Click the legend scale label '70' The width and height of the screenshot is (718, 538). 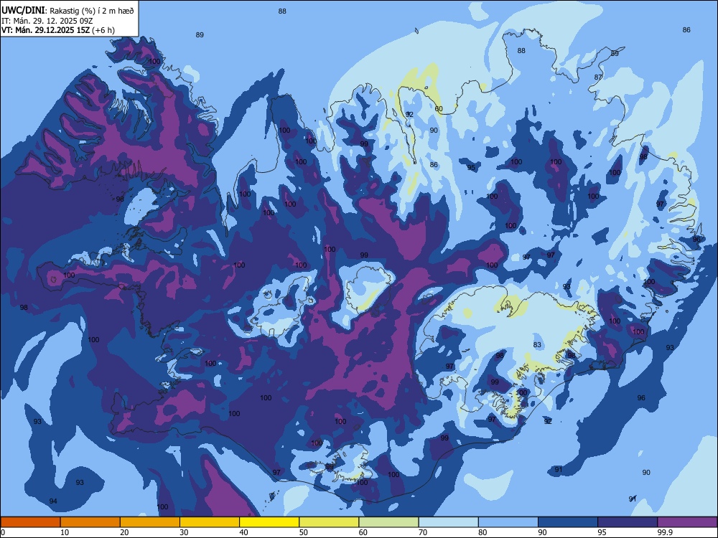tap(423, 532)
